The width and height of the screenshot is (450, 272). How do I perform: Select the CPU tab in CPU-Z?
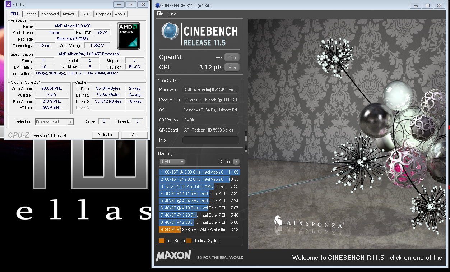point(14,14)
